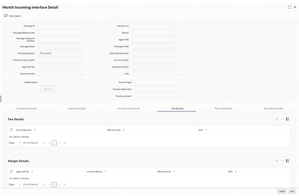
Task: Add a row in Fee Details
Action: point(277,119)
